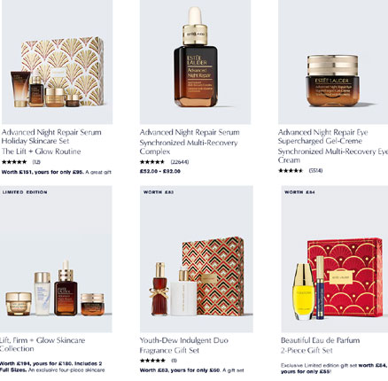Click the WORTH £83 badge on Youth-Dew set
The width and height of the screenshot is (388, 381).
coord(159,192)
